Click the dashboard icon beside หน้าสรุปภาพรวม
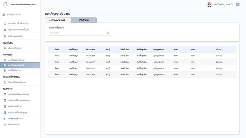The height and width of the screenshot is (138, 246). pyautogui.click(x=4, y=15)
